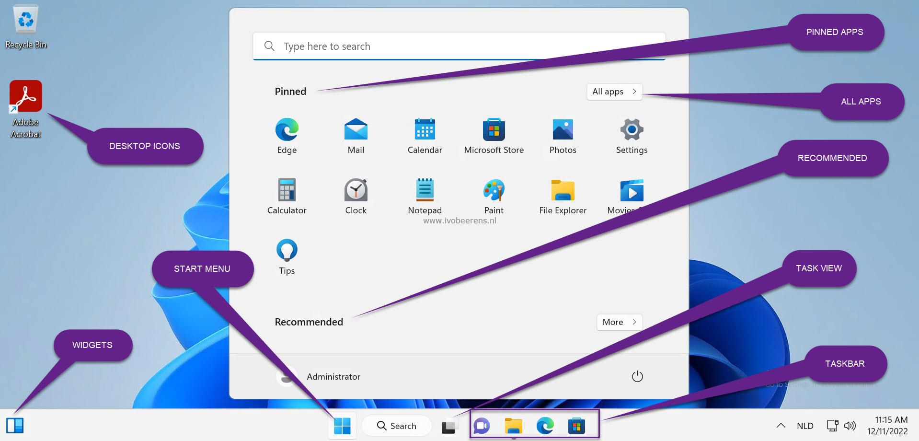Open Microsoft Store from the taskbar

pos(576,426)
